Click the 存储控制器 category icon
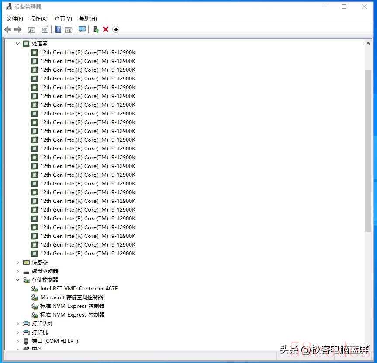The height and width of the screenshot is (363, 377). coord(26,280)
